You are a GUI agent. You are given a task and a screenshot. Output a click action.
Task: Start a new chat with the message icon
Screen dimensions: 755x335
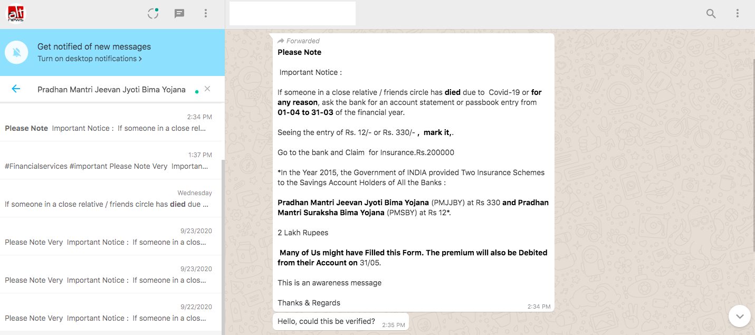[179, 14]
